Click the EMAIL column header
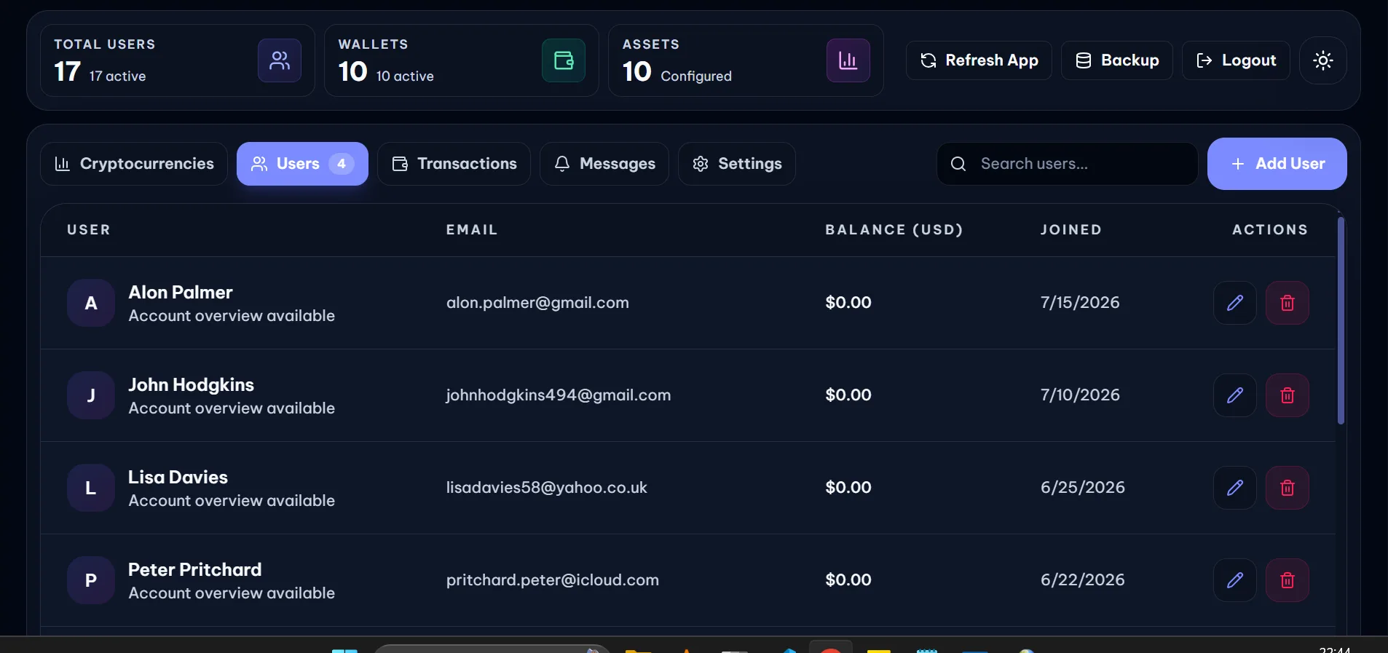This screenshot has height=653, width=1388. click(x=472, y=230)
